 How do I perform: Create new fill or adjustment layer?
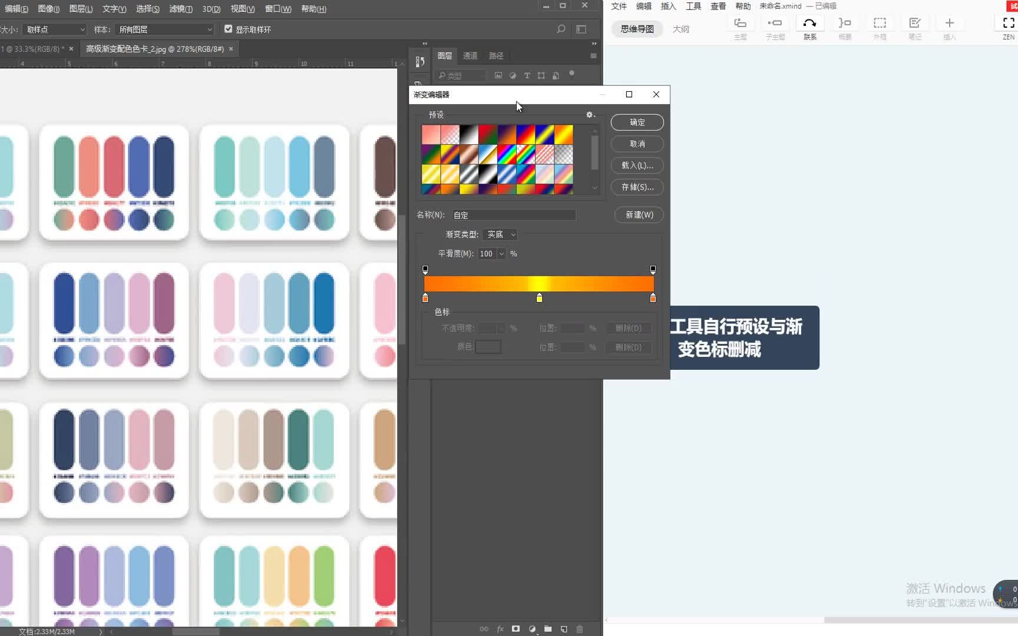pyautogui.click(x=532, y=629)
